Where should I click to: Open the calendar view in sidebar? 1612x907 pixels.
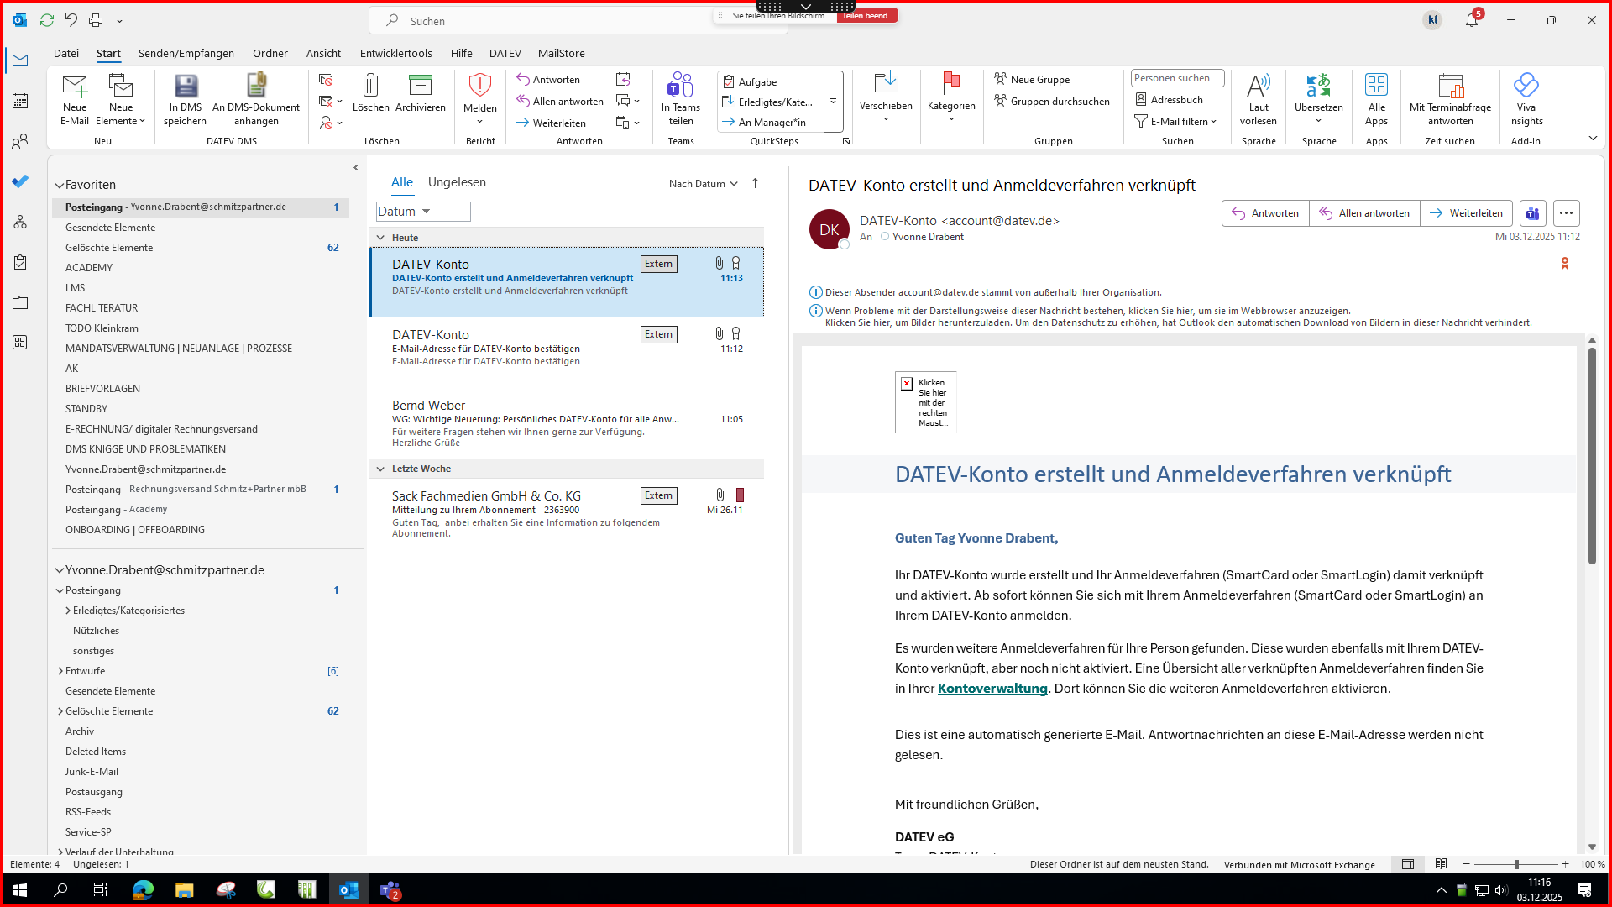[x=20, y=101]
